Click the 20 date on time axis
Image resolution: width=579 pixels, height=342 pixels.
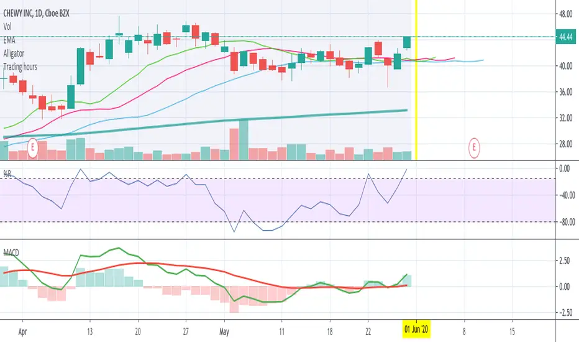138,331
